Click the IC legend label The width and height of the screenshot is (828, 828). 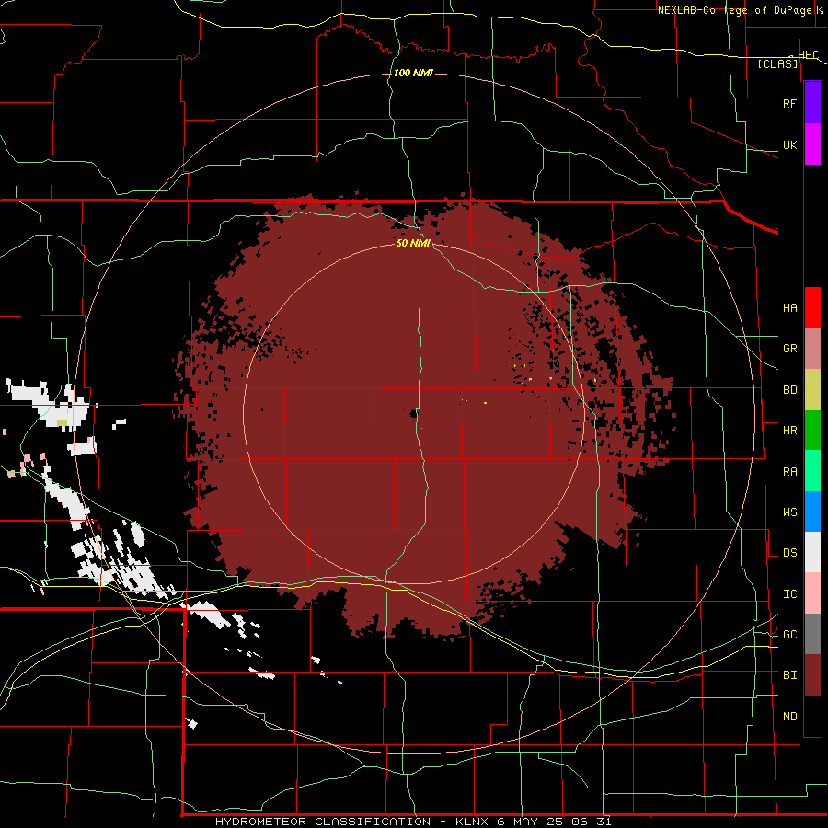coord(789,594)
